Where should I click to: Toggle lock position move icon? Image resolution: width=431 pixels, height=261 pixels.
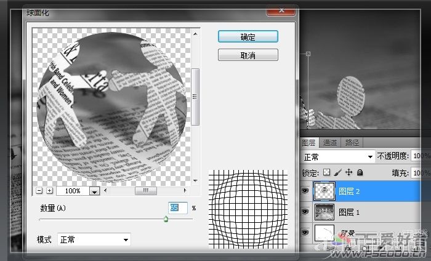349,172
